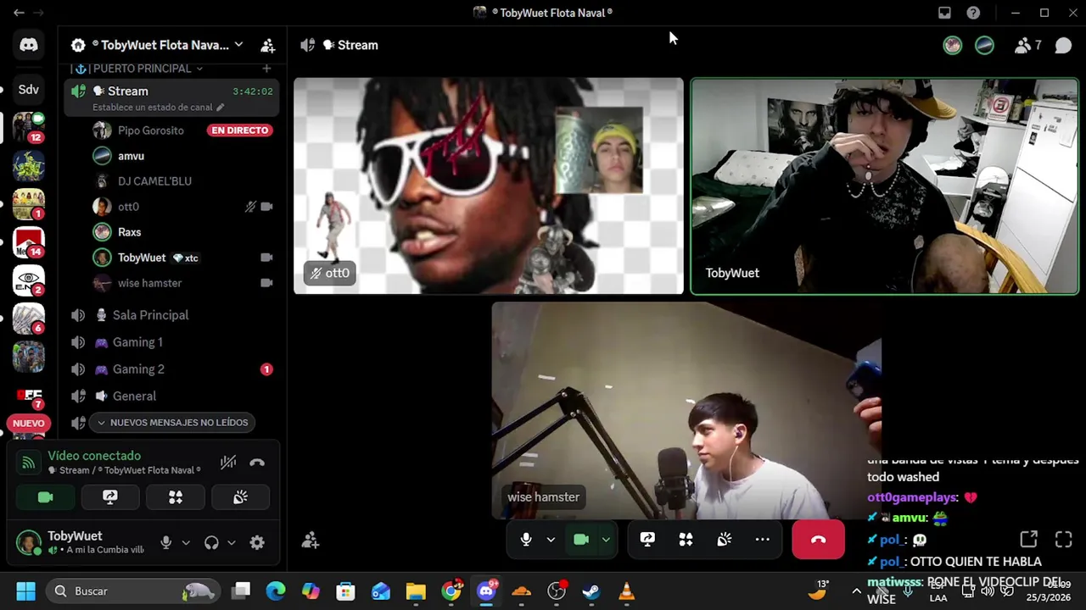This screenshot has height=610, width=1086.
Task: Open Windows Start menu
Action: pos(25,591)
